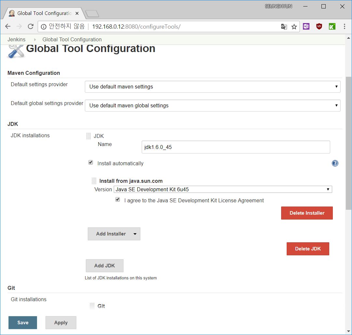Click the browser back arrow

pos(8,27)
